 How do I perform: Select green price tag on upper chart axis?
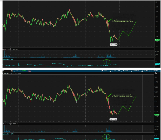157,40
